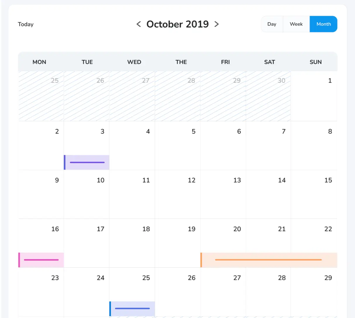
Task: Click the SUN column header
Action: coord(315,62)
